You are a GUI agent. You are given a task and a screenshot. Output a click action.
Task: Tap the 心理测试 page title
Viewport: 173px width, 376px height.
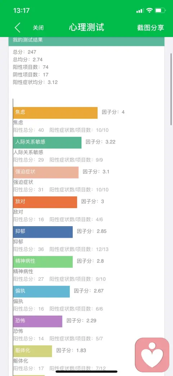(x=86, y=28)
